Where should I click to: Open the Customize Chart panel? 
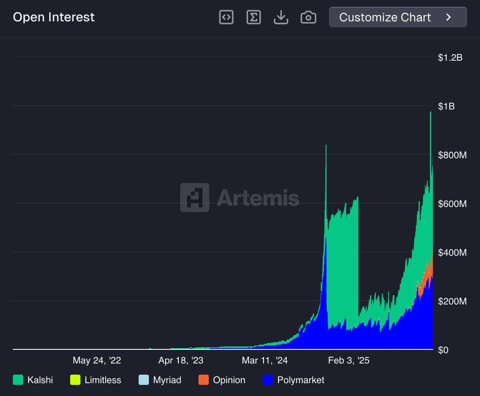pyautogui.click(x=398, y=17)
